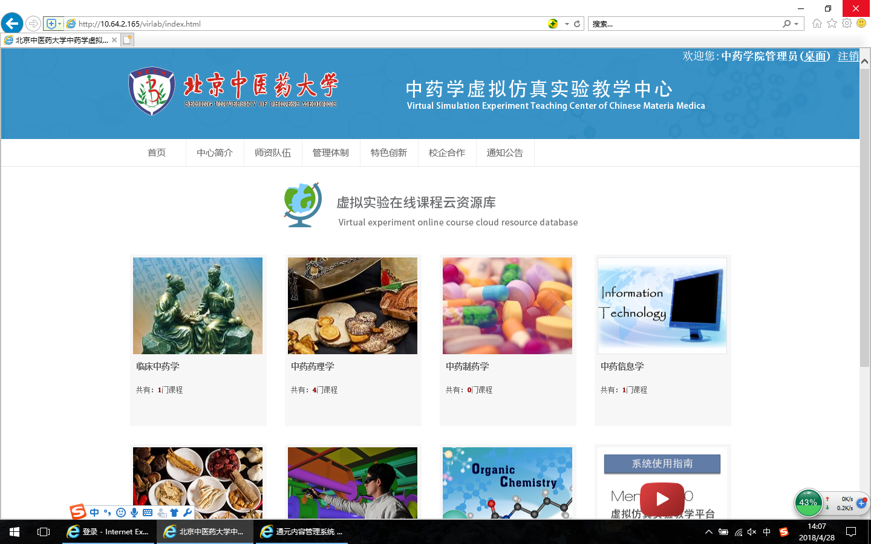Open the Task View taskbar button
Viewport: 871px width, 544px height.
pyautogui.click(x=44, y=532)
